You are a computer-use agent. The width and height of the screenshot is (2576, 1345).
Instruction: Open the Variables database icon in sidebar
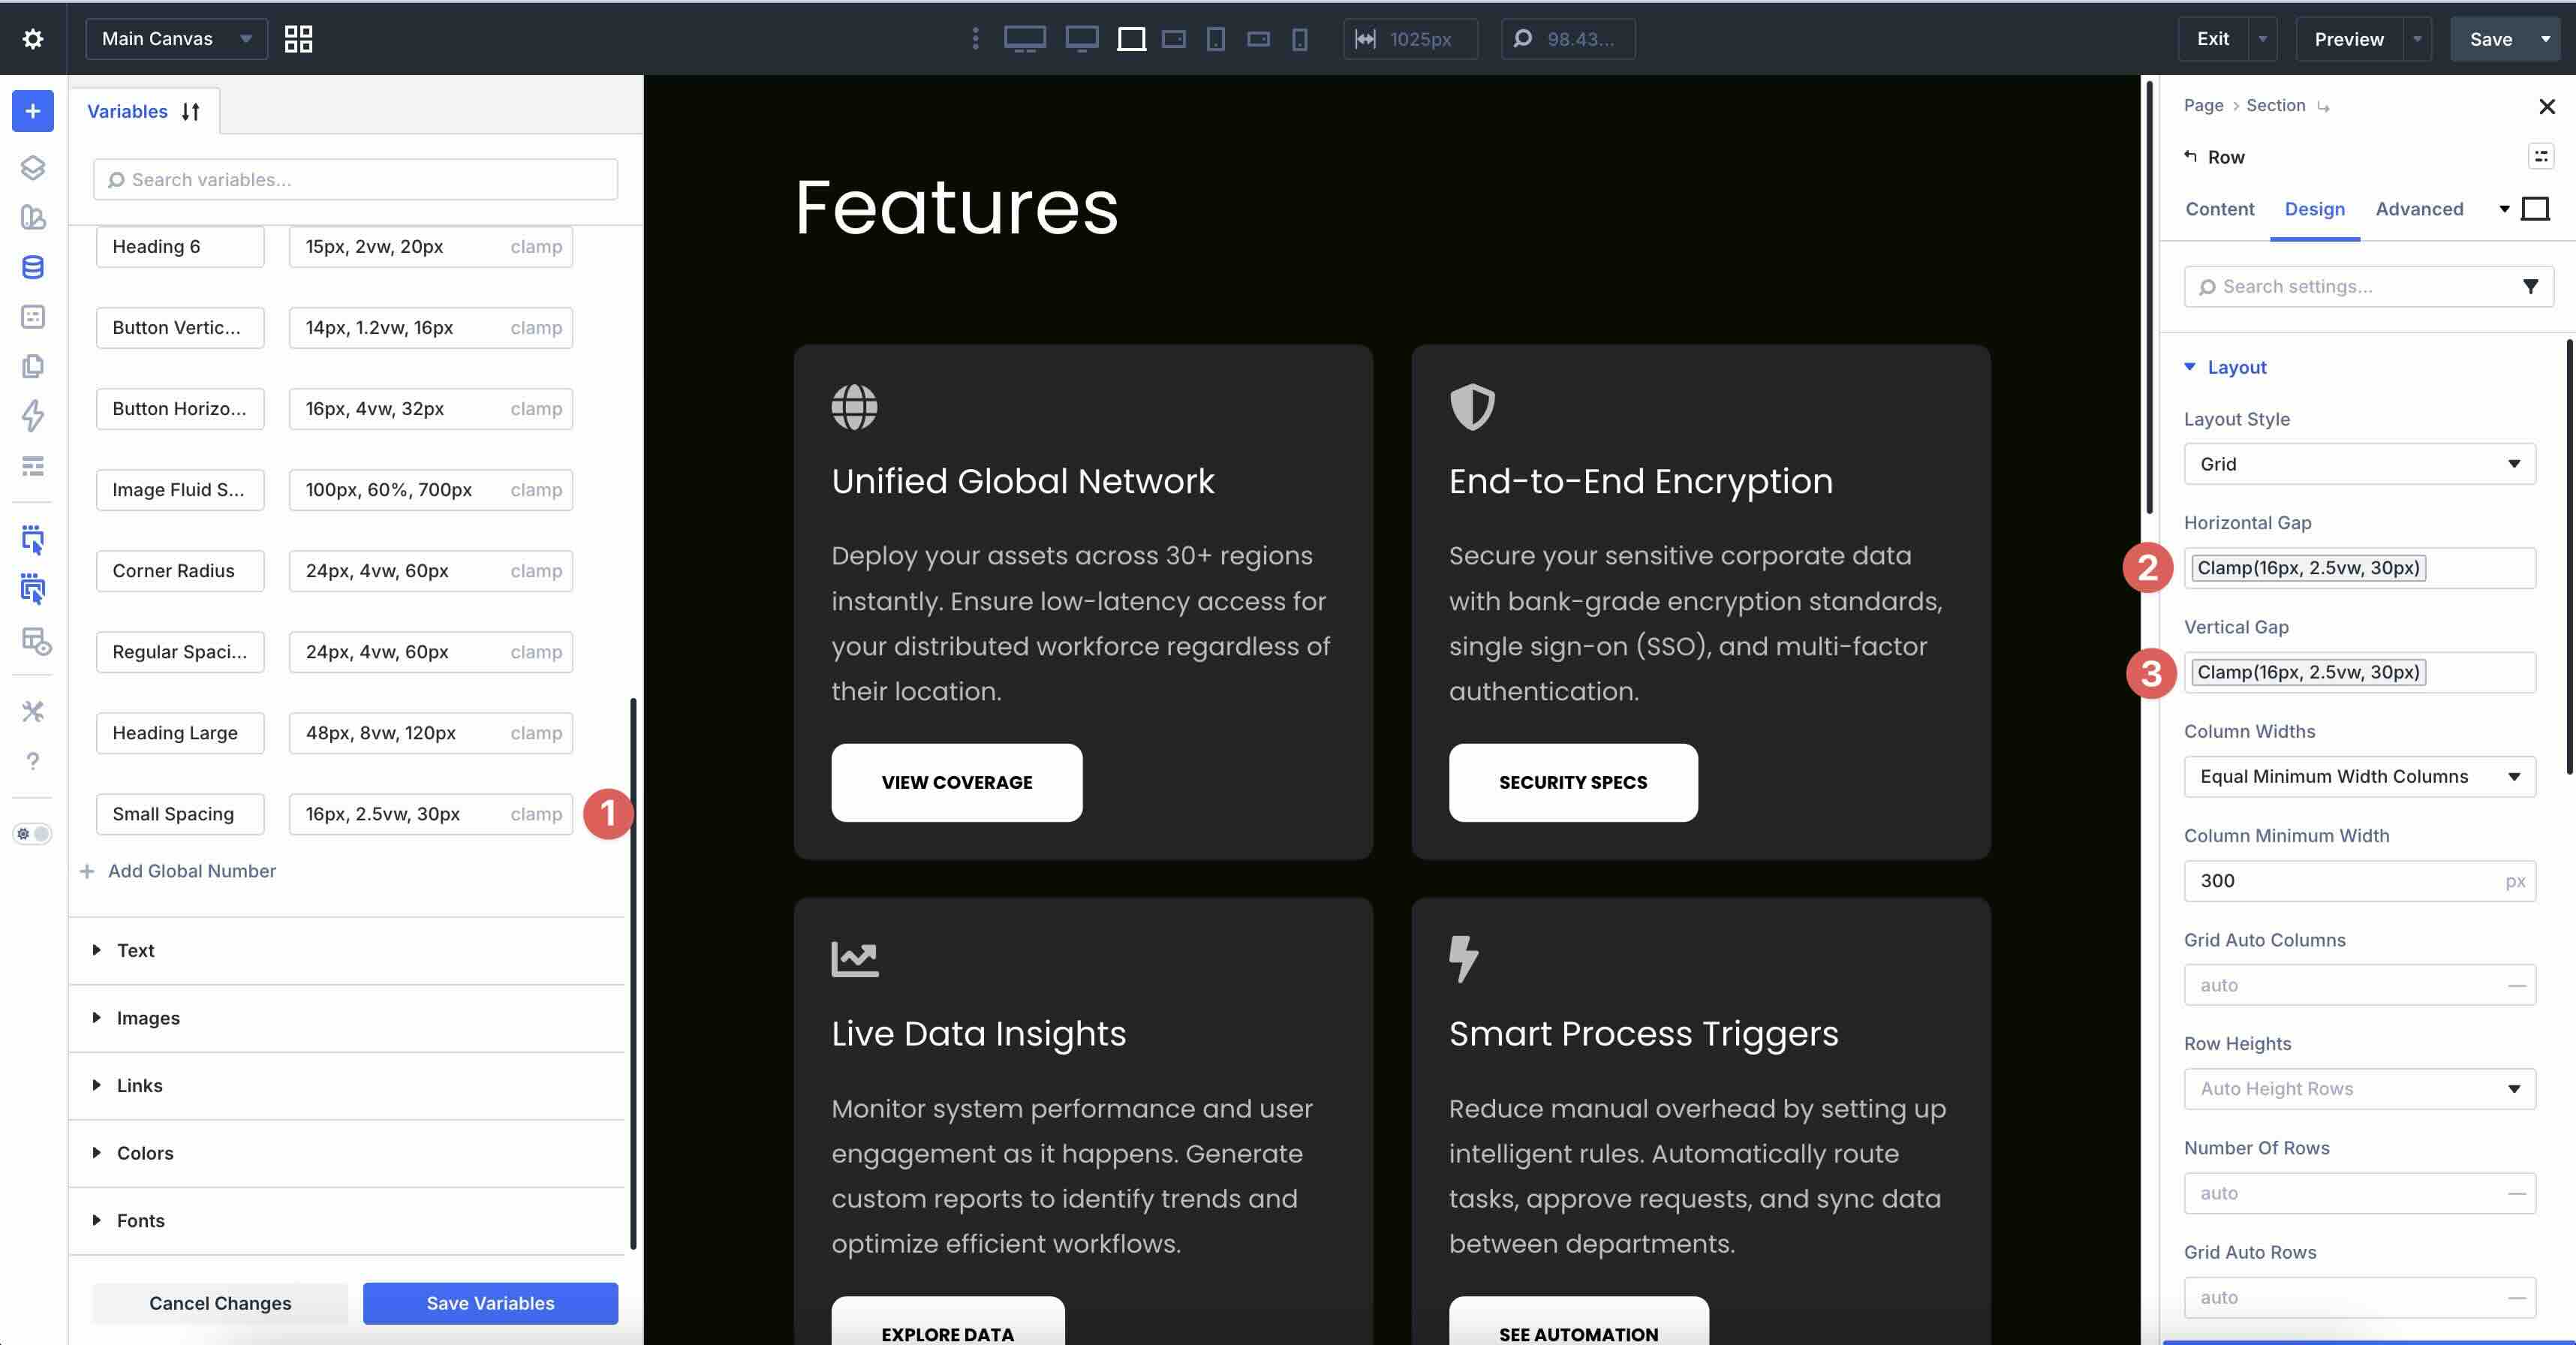(32, 267)
